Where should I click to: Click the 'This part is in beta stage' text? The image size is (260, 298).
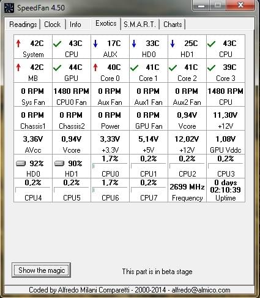pos(157,272)
